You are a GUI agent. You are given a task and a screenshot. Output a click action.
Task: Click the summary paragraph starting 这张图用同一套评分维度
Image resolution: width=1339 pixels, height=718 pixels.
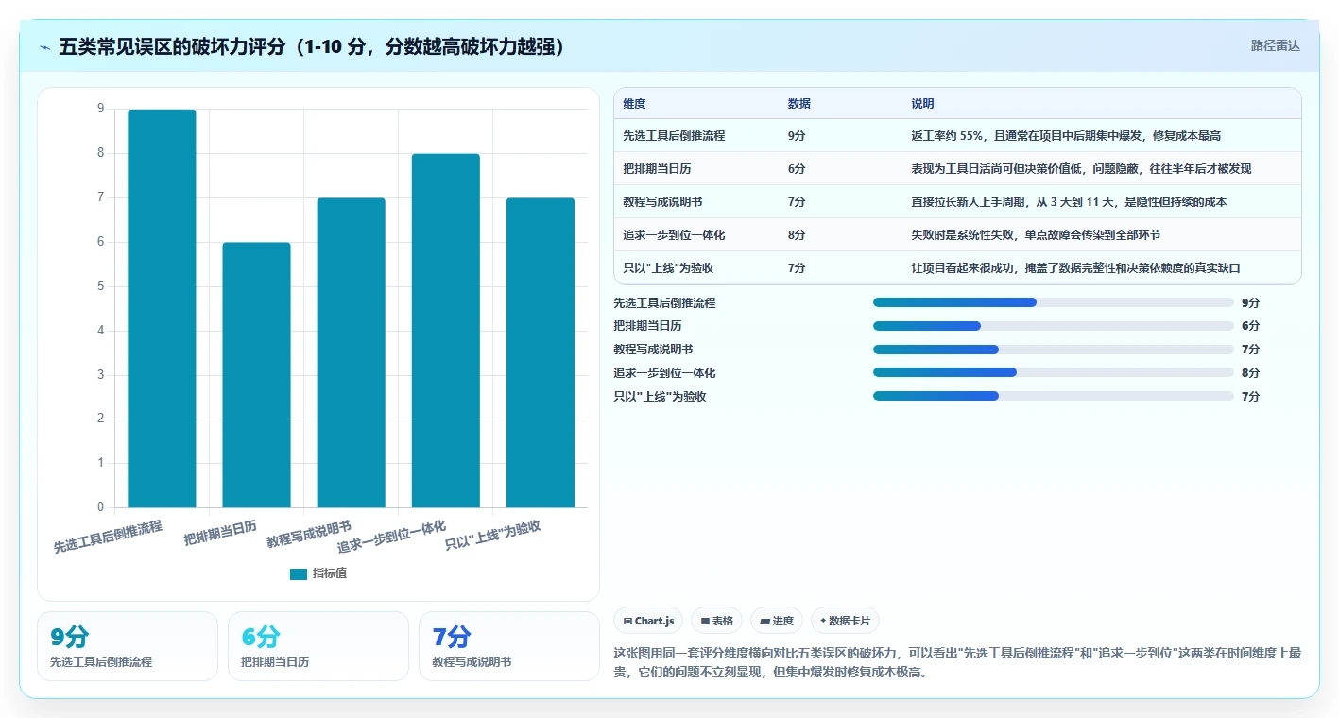(x=957, y=662)
